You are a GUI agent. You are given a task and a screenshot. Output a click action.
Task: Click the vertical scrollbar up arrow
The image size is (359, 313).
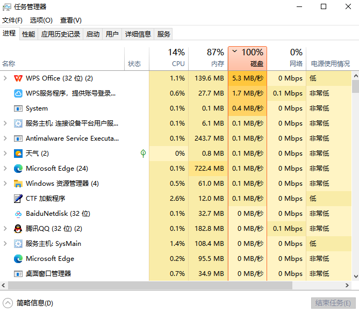tap(356, 75)
